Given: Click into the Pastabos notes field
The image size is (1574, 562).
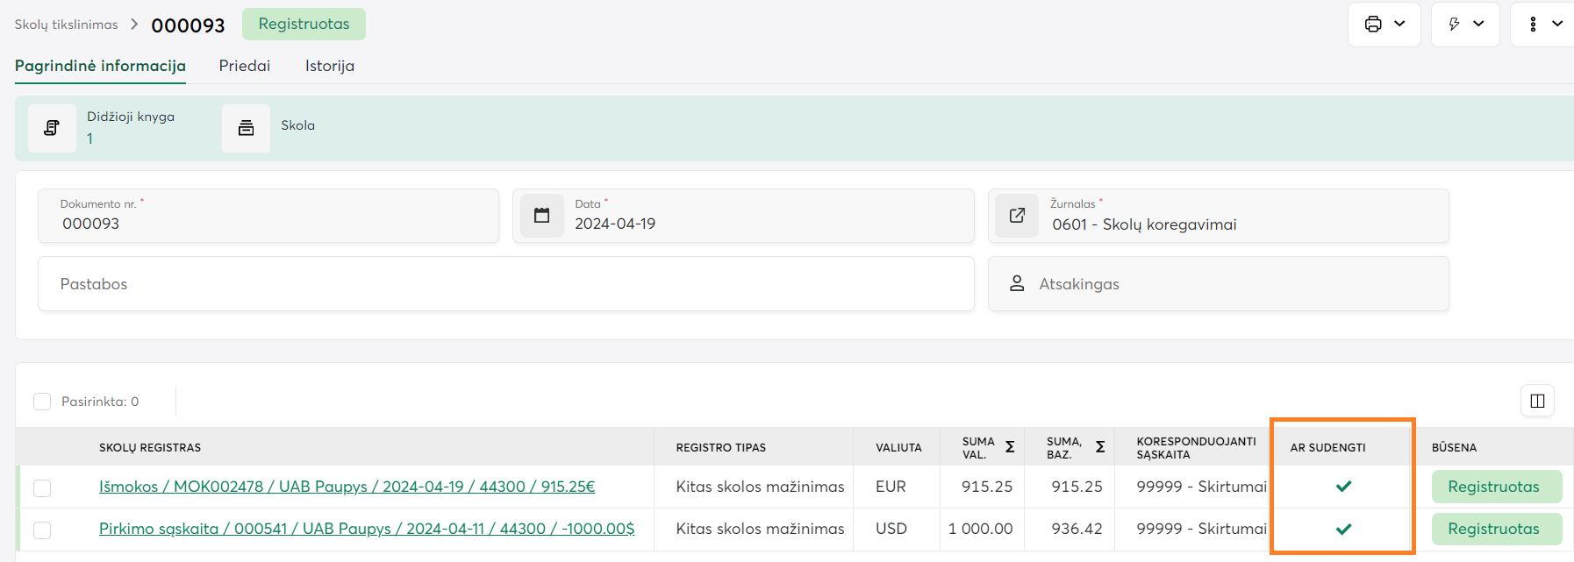Looking at the screenshot, I should [505, 284].
